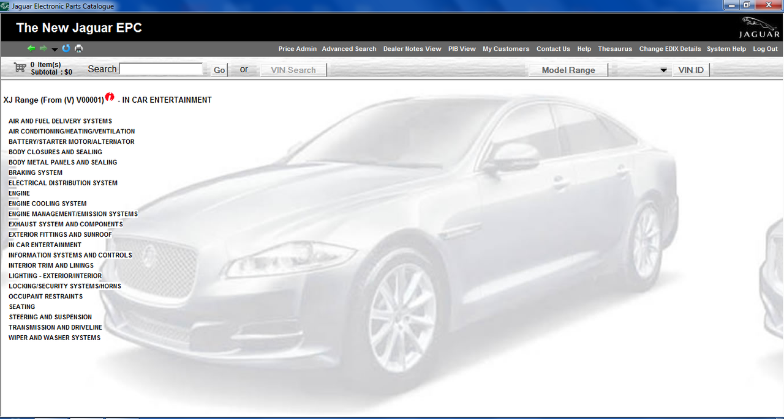
Task: Click the VIN ID button
Action: 691,70
